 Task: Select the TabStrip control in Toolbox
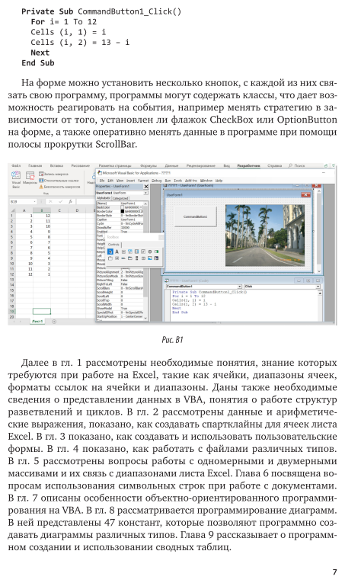pyautogui.click(x=123, y=258)
